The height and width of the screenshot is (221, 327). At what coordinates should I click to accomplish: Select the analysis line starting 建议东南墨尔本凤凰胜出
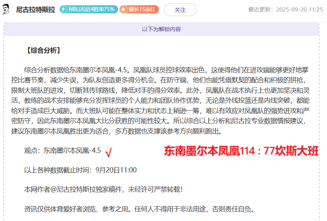coord(117,131)
